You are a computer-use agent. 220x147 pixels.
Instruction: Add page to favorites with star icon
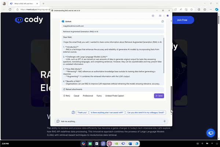(x=191, y=10)
